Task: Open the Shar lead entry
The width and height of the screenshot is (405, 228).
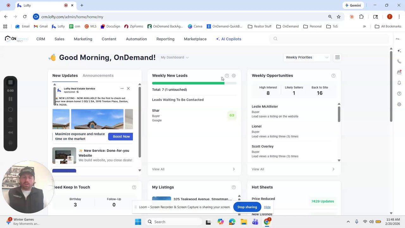Action: tap(194, 115)
